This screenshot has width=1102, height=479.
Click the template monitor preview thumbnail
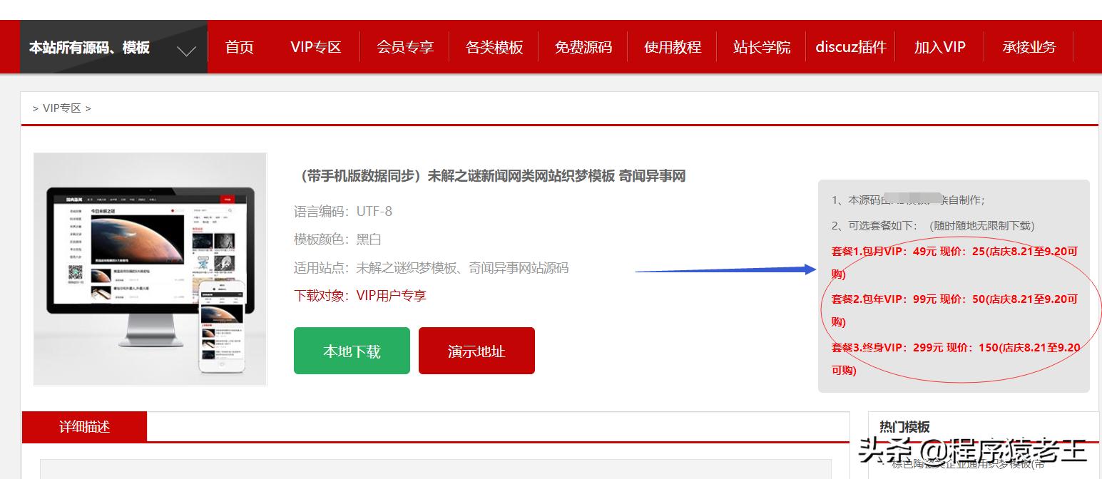[150, 269]
